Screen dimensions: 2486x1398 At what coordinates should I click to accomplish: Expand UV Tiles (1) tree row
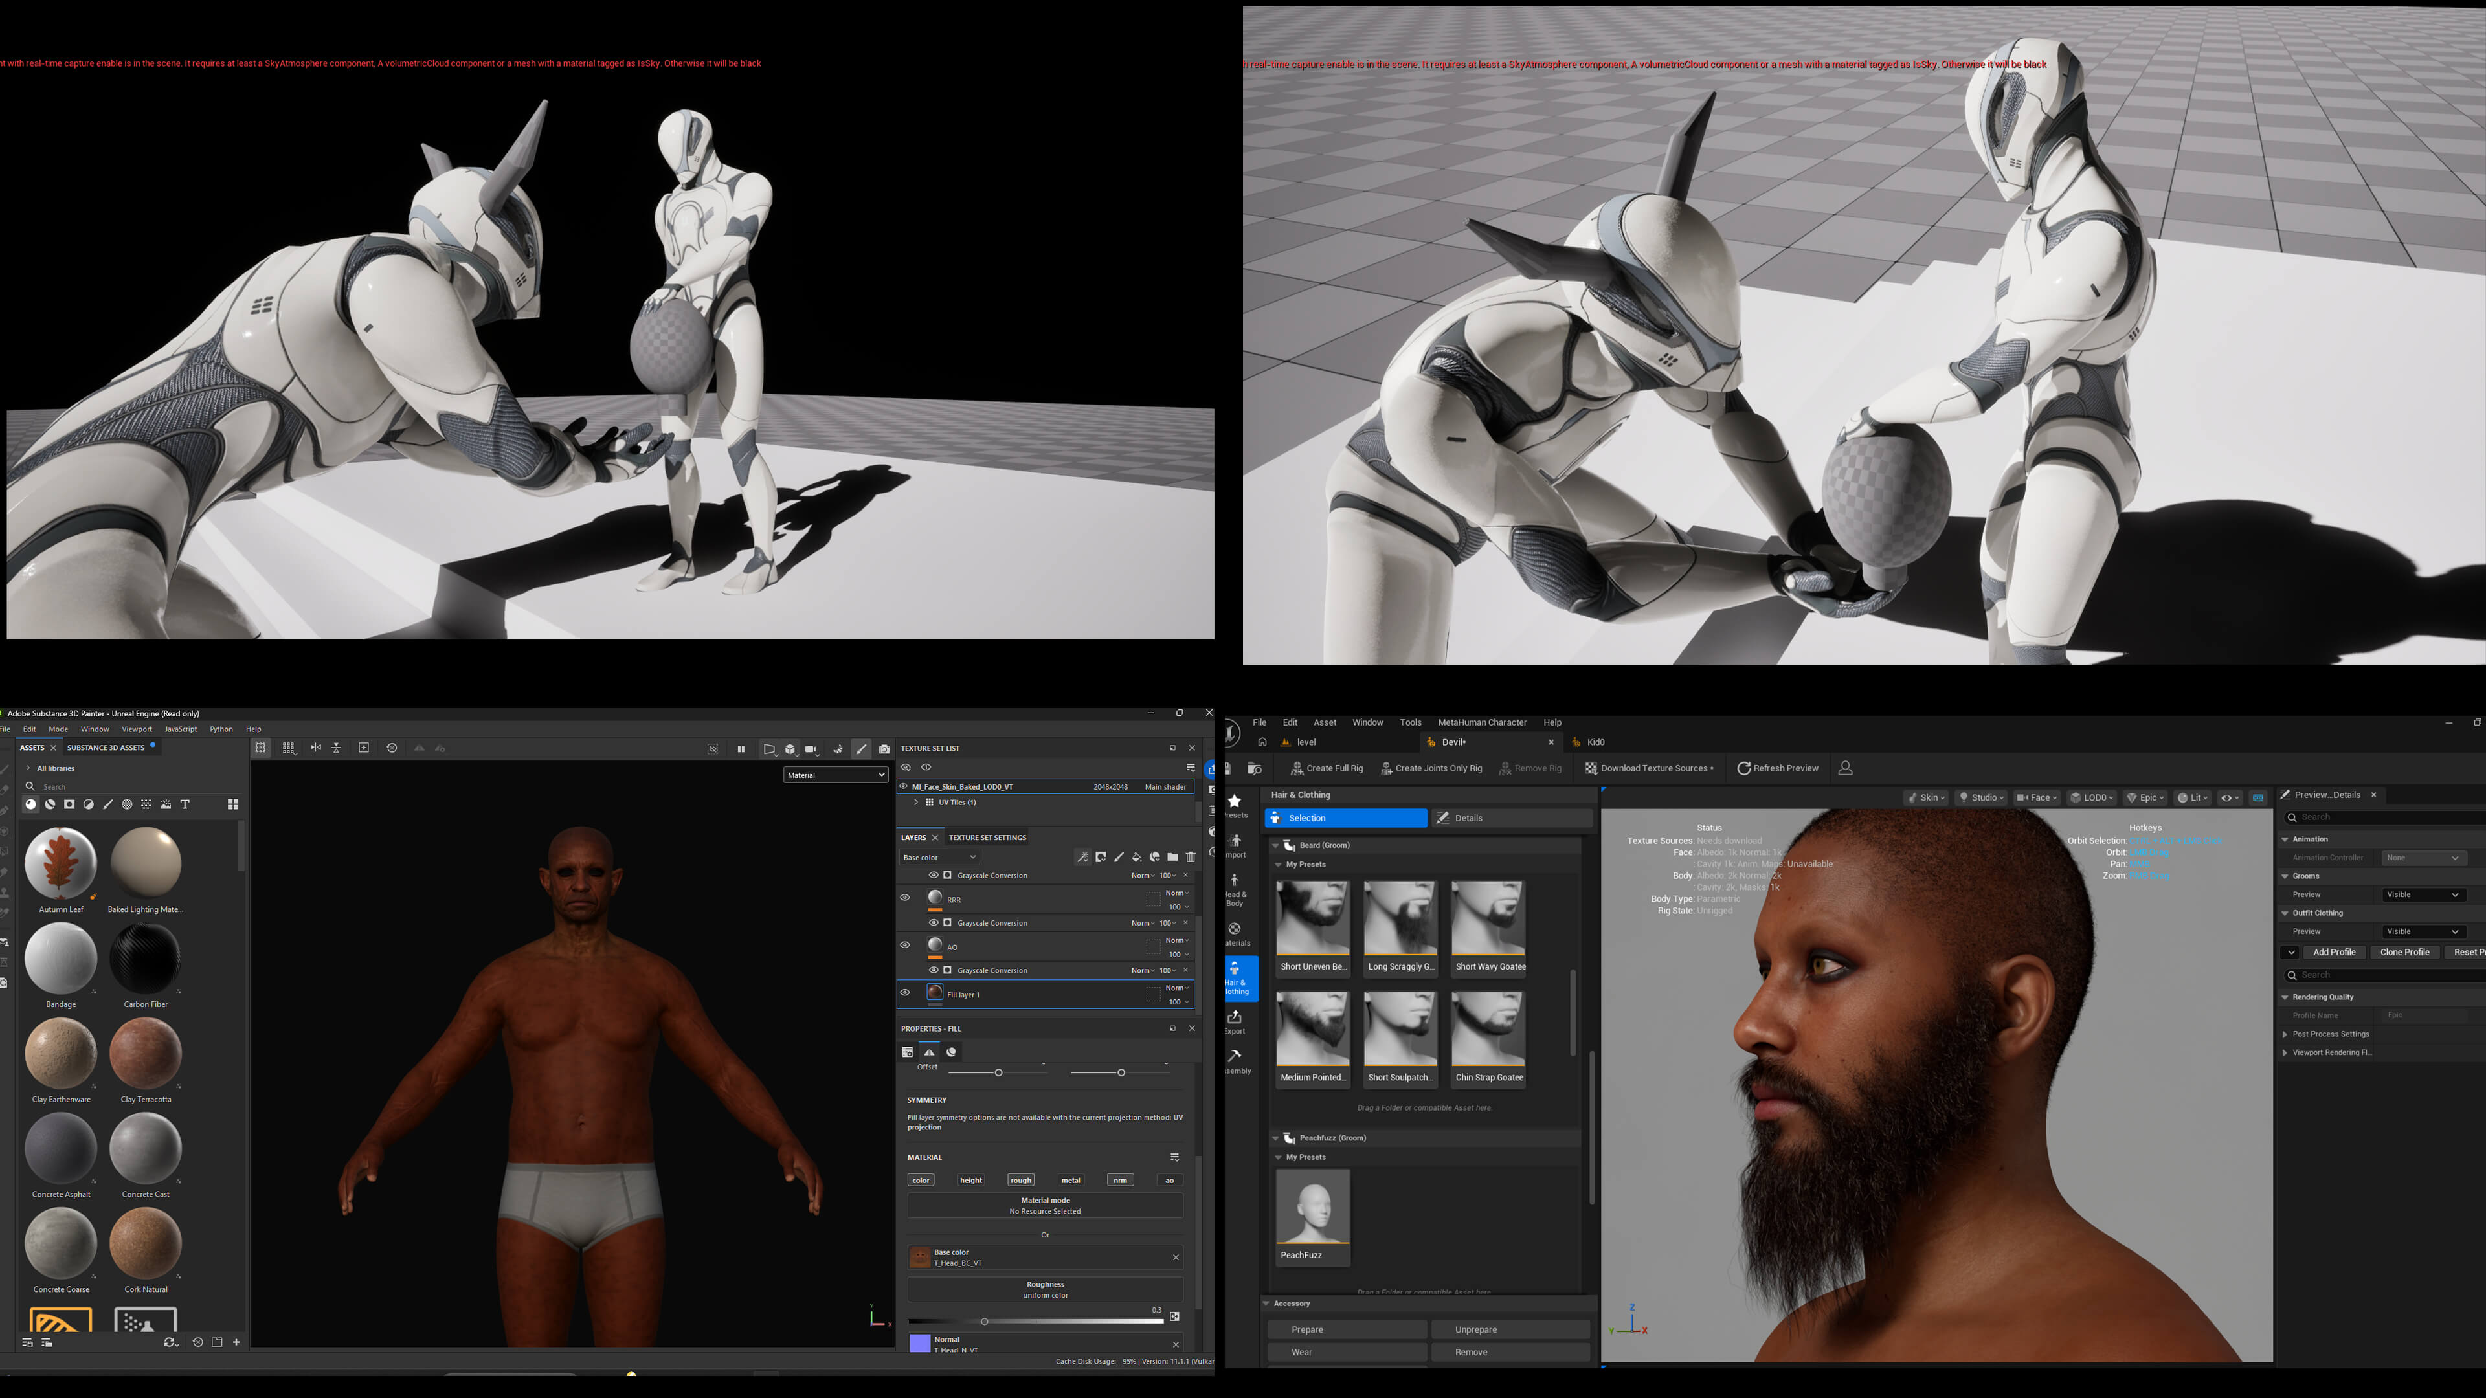coord(916,802)
